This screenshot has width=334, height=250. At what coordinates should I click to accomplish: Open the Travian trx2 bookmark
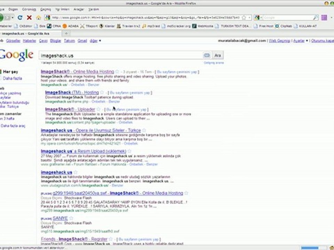(x=128, y=26)
